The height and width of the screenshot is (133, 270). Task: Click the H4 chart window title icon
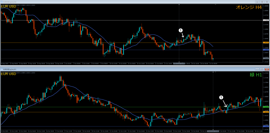pyautogui.click(x=2, y=2)
